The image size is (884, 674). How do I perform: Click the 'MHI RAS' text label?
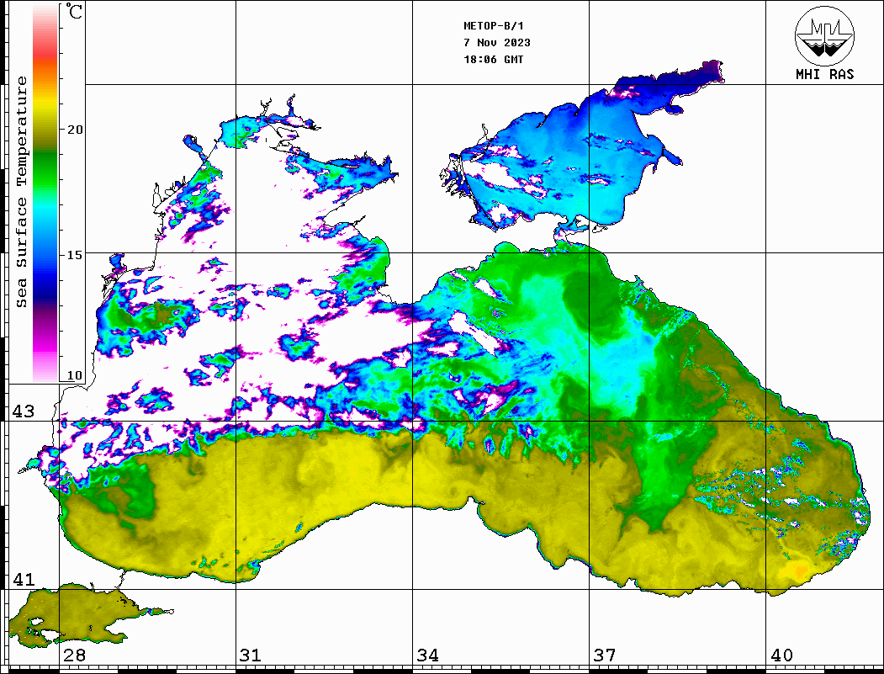click(x=825, y=74)
